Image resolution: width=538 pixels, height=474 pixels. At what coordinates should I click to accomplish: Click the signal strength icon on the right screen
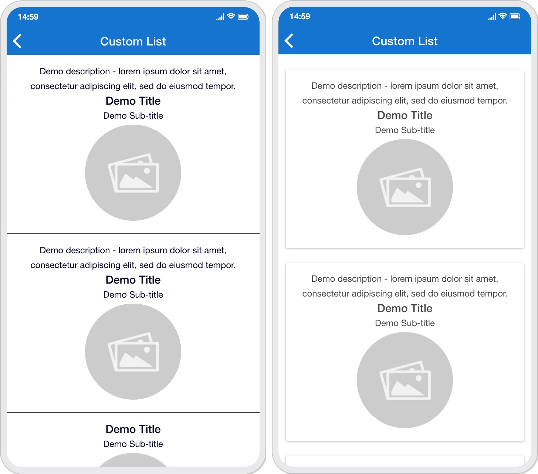click(x=492, y=17)
